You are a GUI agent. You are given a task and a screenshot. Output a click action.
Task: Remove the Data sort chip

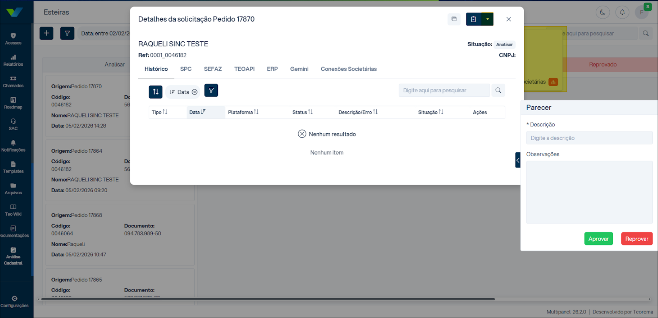pyautogui.click(x=195, y=92)
